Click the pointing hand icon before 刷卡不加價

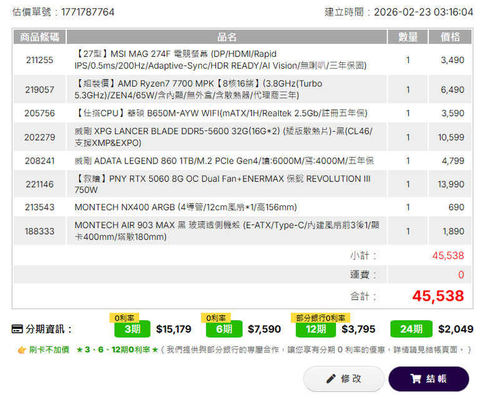(x=22, y=350)
